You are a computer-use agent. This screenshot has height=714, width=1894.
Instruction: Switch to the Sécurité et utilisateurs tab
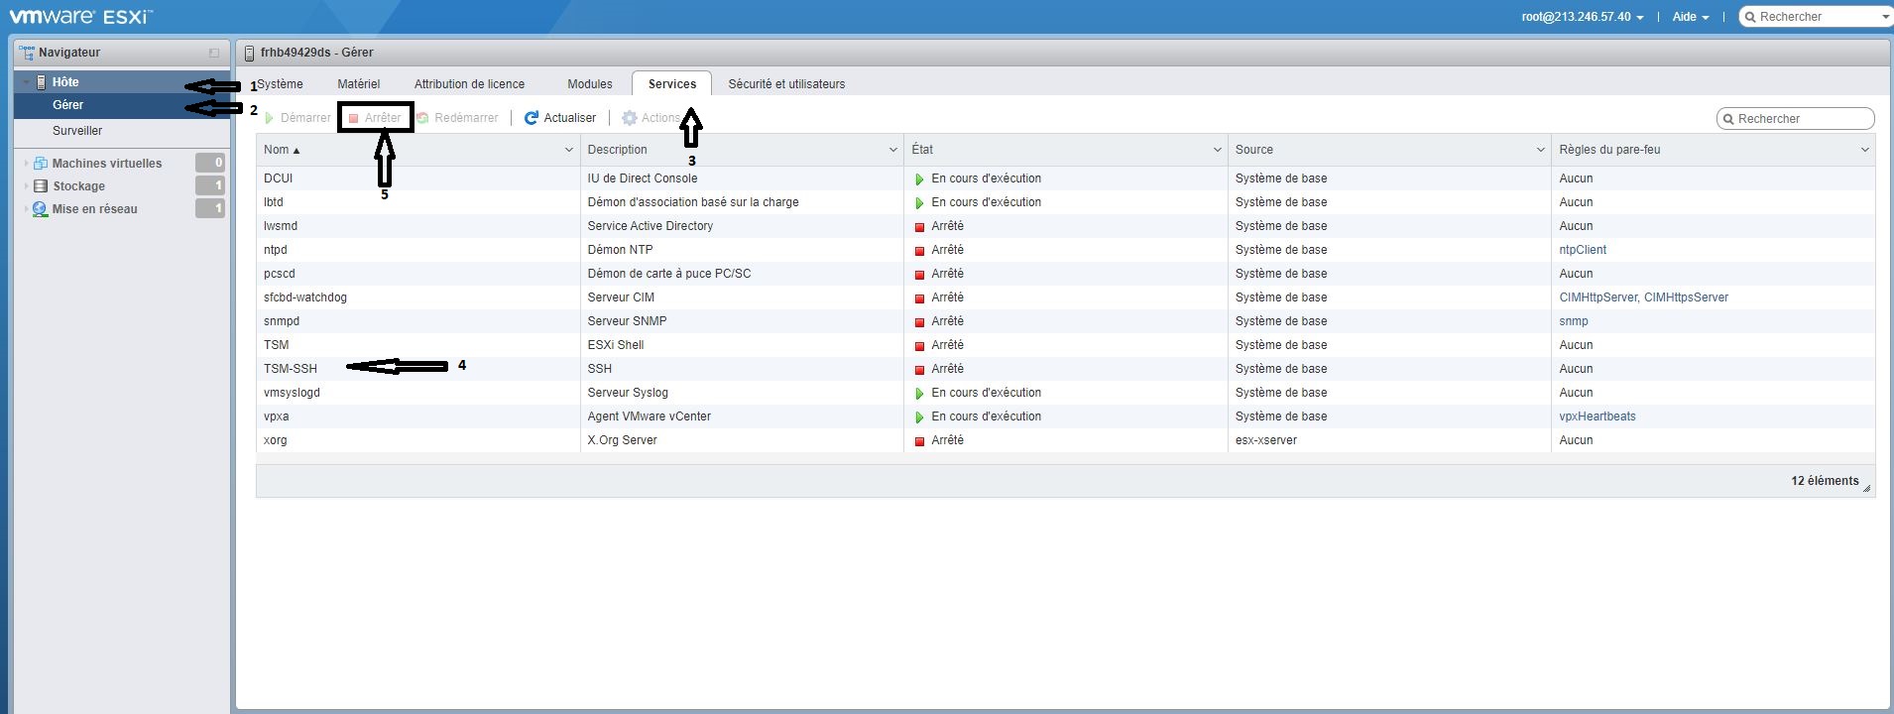point(786,84)
